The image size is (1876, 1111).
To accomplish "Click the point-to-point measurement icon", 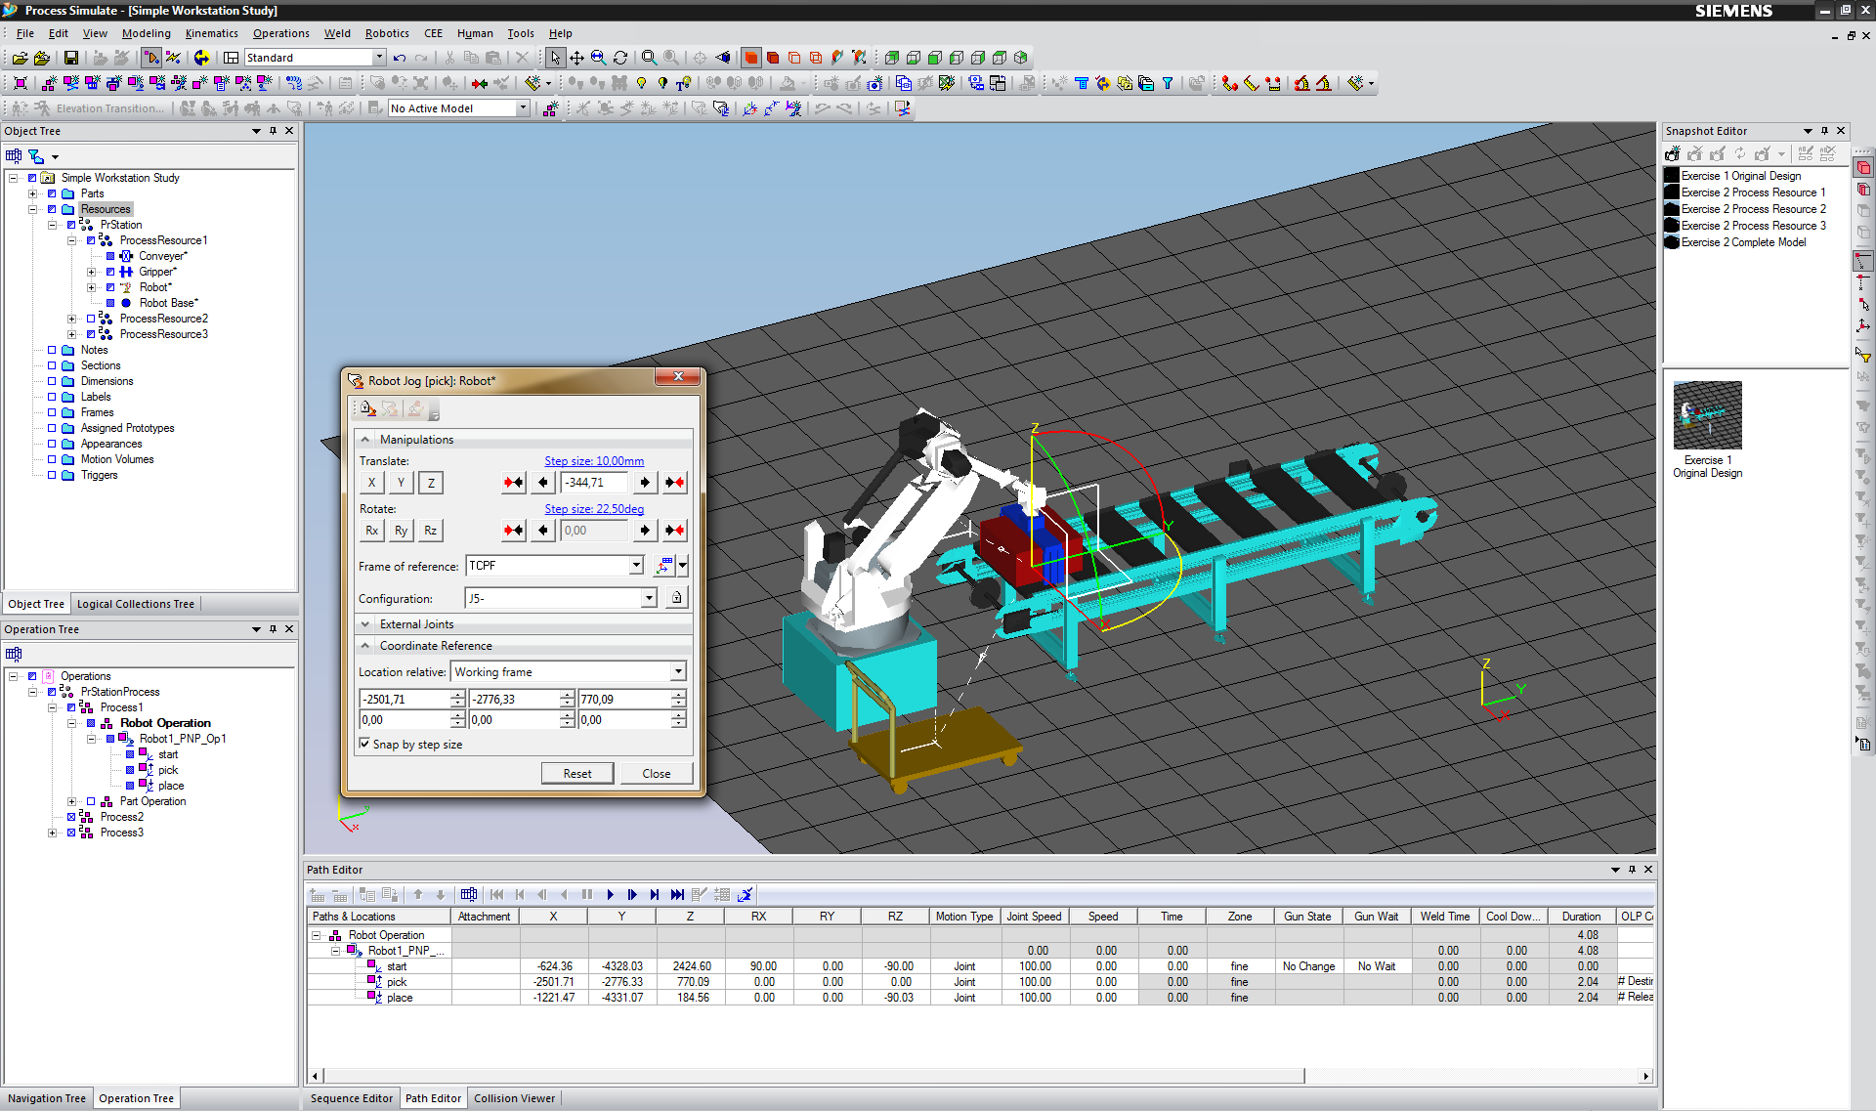I will click(1229, 83).
